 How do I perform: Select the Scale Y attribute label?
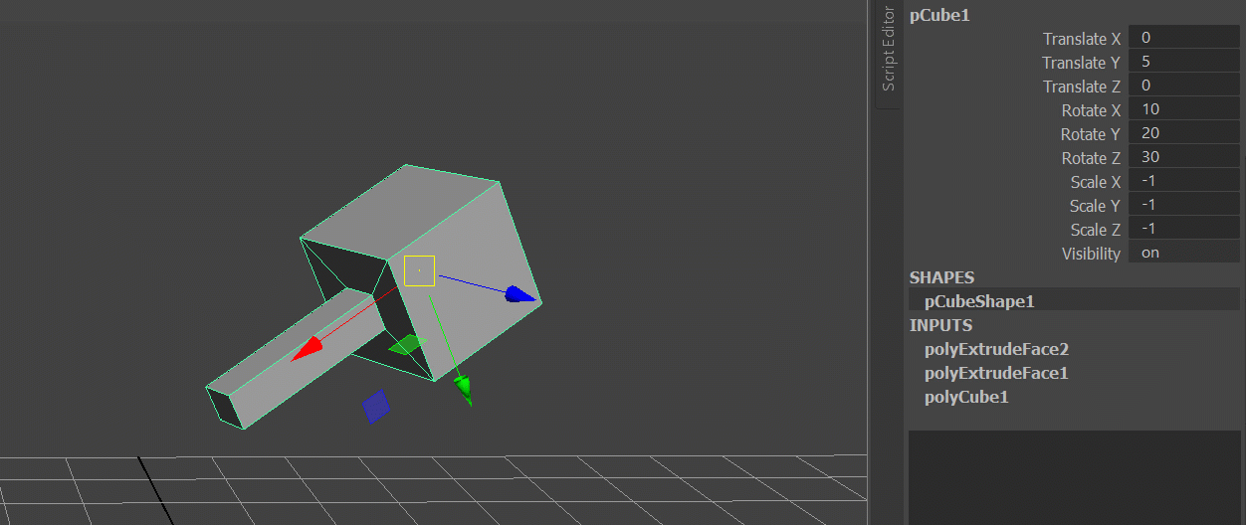(x=1095, y=206)
